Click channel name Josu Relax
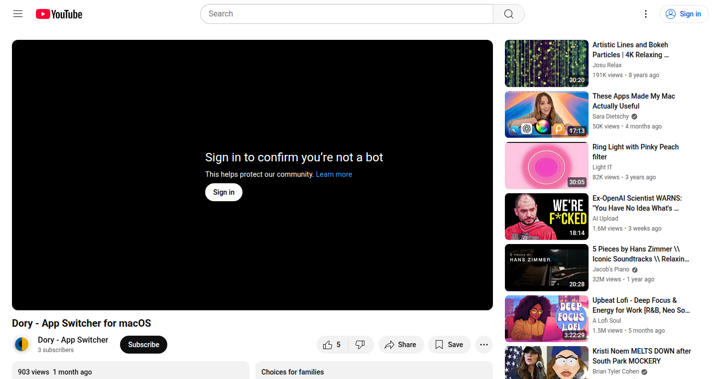The height and width of the screenshot is (379, 717). [607, 65]
